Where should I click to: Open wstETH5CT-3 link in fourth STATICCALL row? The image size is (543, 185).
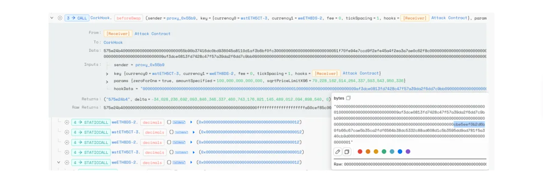[126, 152]
